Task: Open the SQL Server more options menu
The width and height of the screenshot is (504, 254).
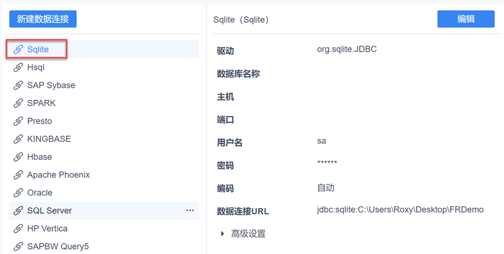Action: pos(190,210)
